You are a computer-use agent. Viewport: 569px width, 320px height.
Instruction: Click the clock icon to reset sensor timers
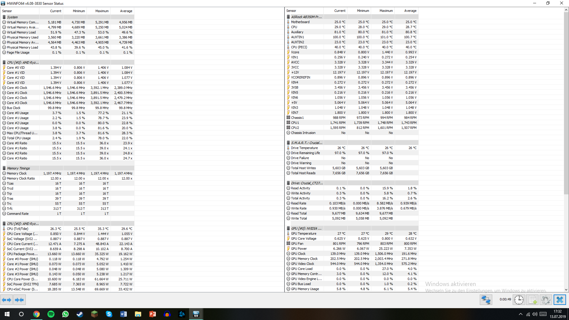click(x=519, y=300)
